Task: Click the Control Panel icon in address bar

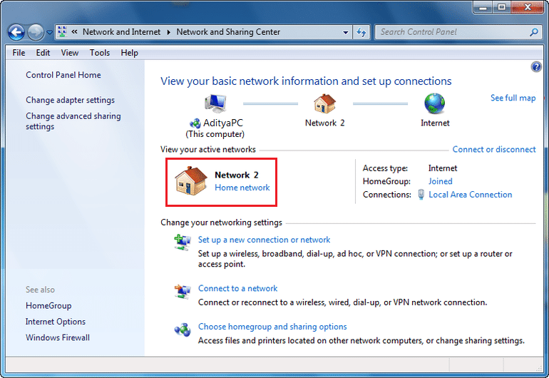Action: click(x=62, y=32)
